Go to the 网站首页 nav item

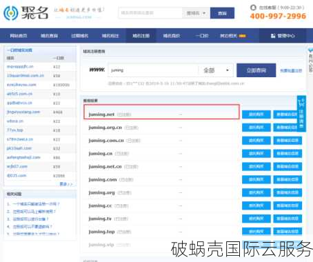tap(19, 36)
